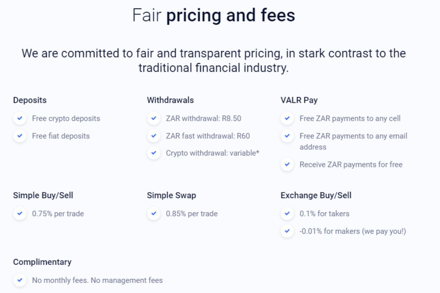Screen dimensions: 440x293
Task: Click checkmark next to No monthly fees
Action: (20, 280)
